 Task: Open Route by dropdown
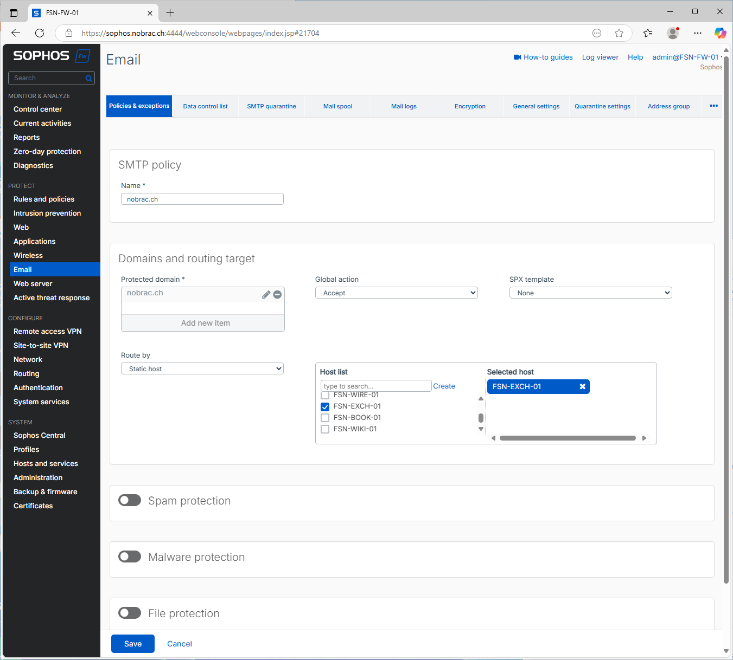[202, 368]
